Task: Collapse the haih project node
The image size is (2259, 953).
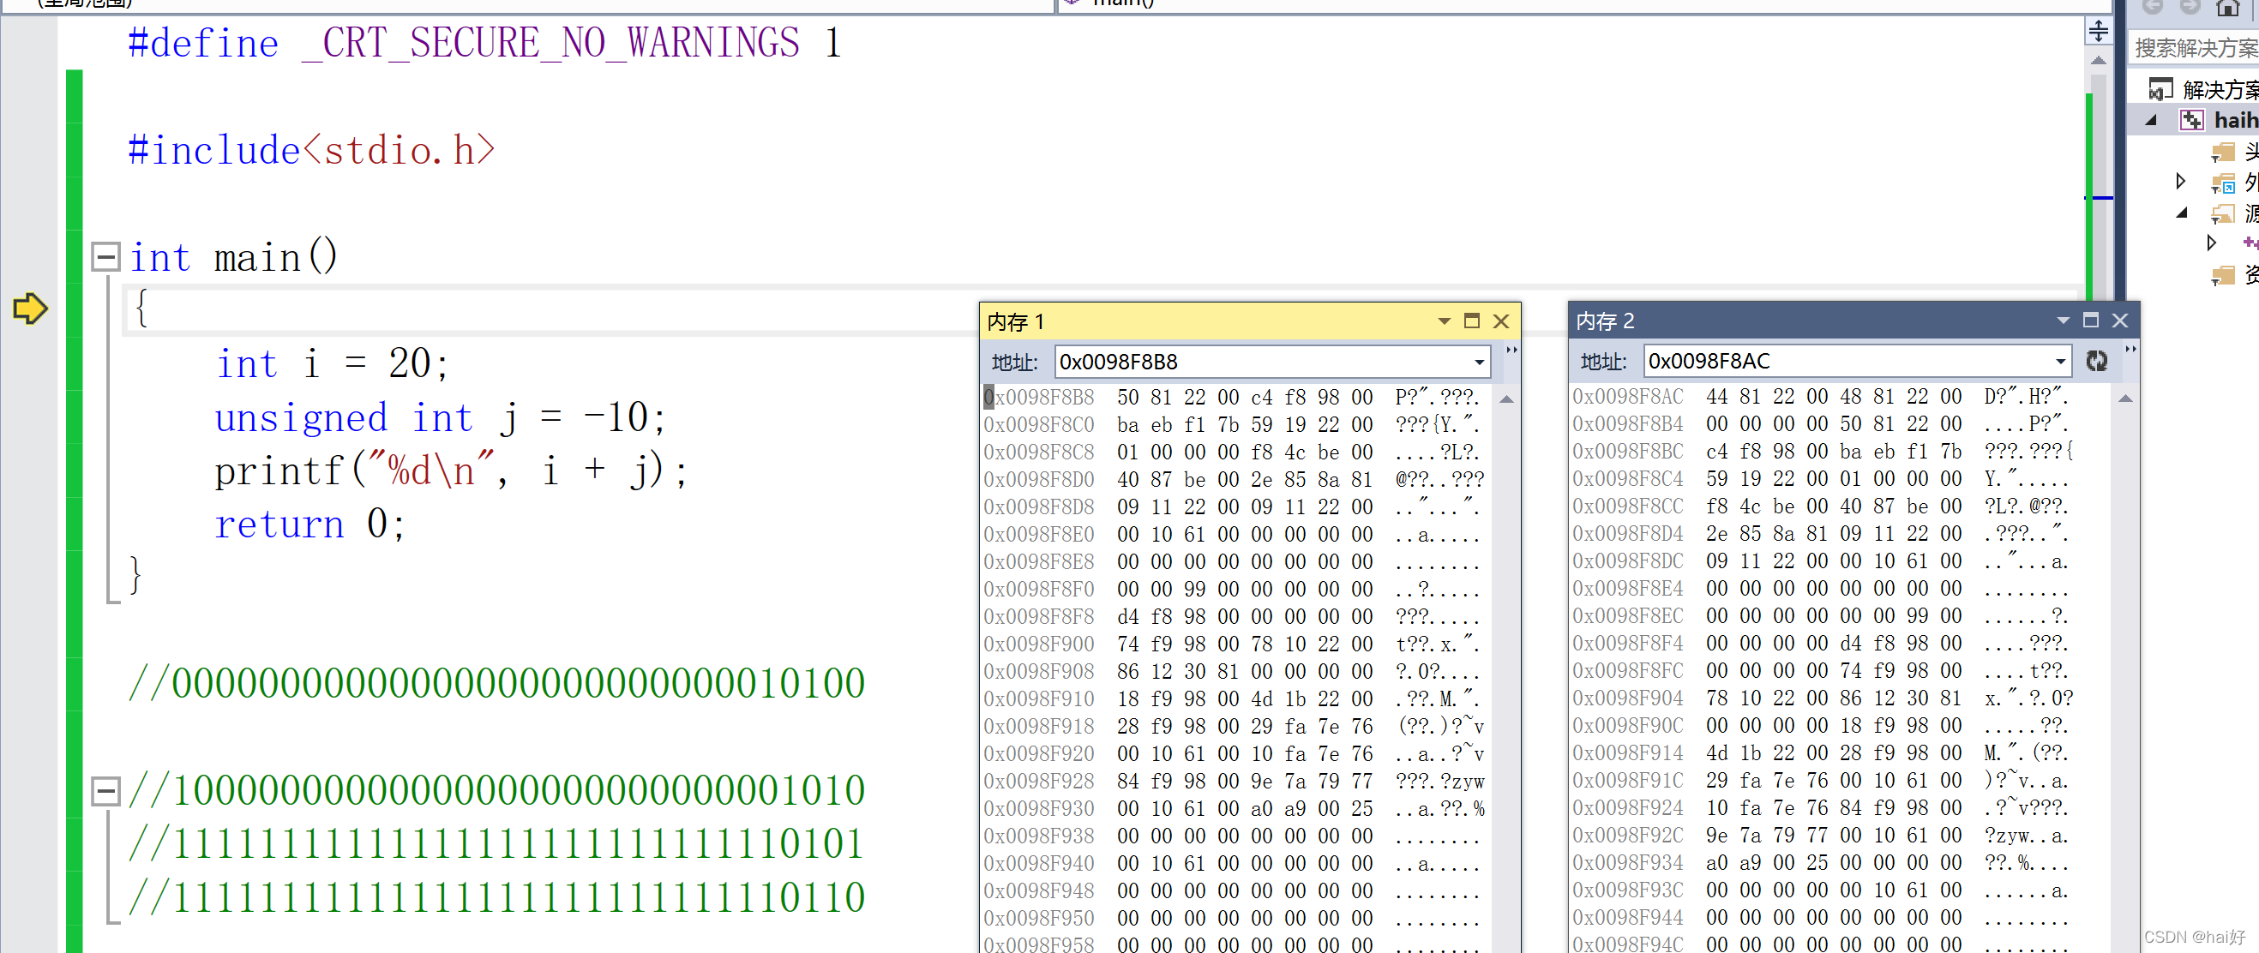Action: pyautogui.click(x=2151, y=120)
